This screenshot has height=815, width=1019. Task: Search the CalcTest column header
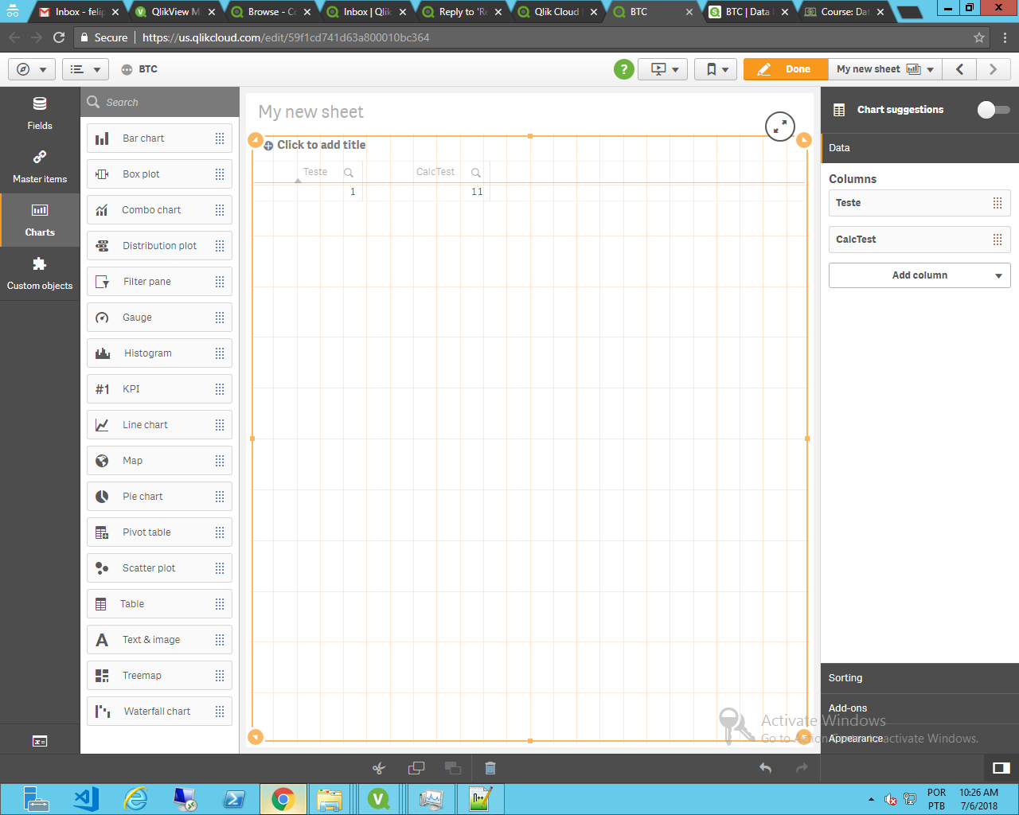coord(476,172)
